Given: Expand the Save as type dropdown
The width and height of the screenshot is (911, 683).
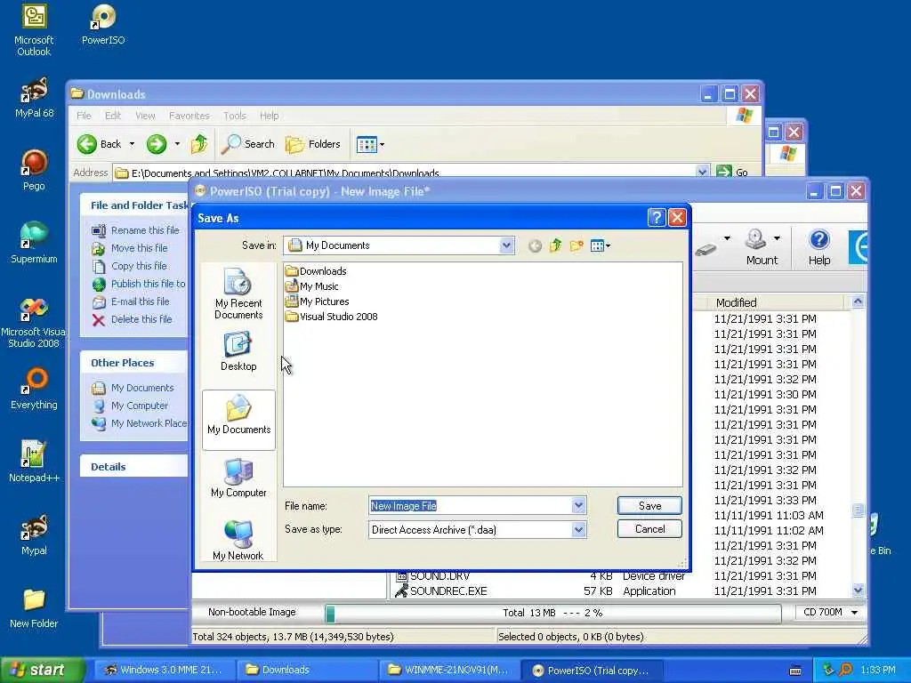Looking at the screenshot, I should point(578,530).
